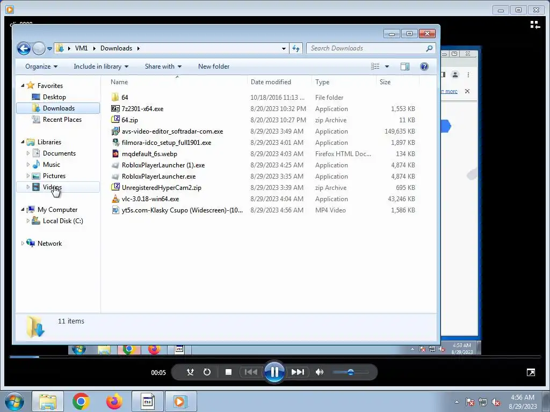Sort files by Size column
Image resolution: width=550 pixels, height=412 pixels.
385,82
